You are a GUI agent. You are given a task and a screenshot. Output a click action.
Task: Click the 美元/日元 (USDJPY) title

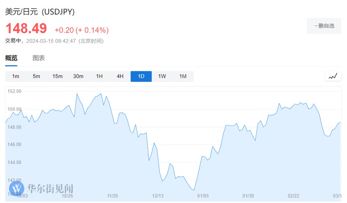pyautogui.click(x=40, y=12)
